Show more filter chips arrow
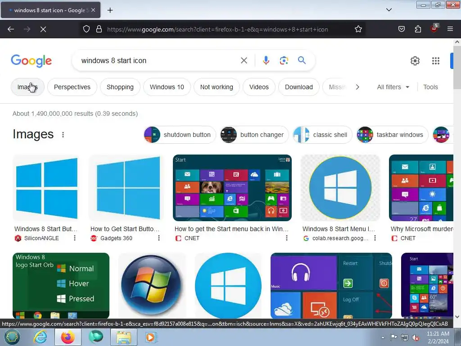This screenshot has width=461, height=346. click(x=357, y=87)
